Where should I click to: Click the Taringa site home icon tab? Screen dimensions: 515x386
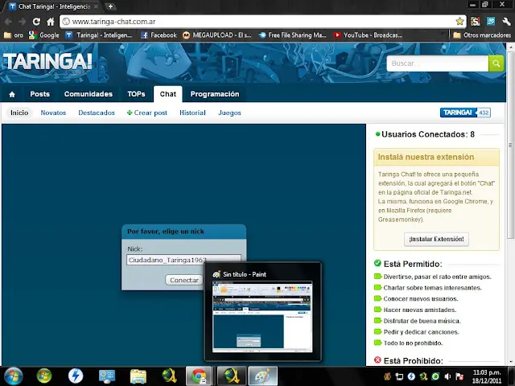[12, 95]
